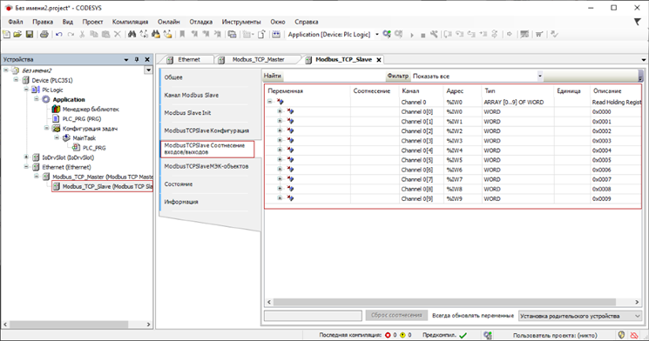Click the red crossed icon in status bar
This screenshot has width=649, height=341.
point(633,335)
